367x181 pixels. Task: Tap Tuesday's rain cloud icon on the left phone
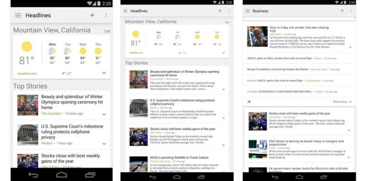[x=67, y=51]
